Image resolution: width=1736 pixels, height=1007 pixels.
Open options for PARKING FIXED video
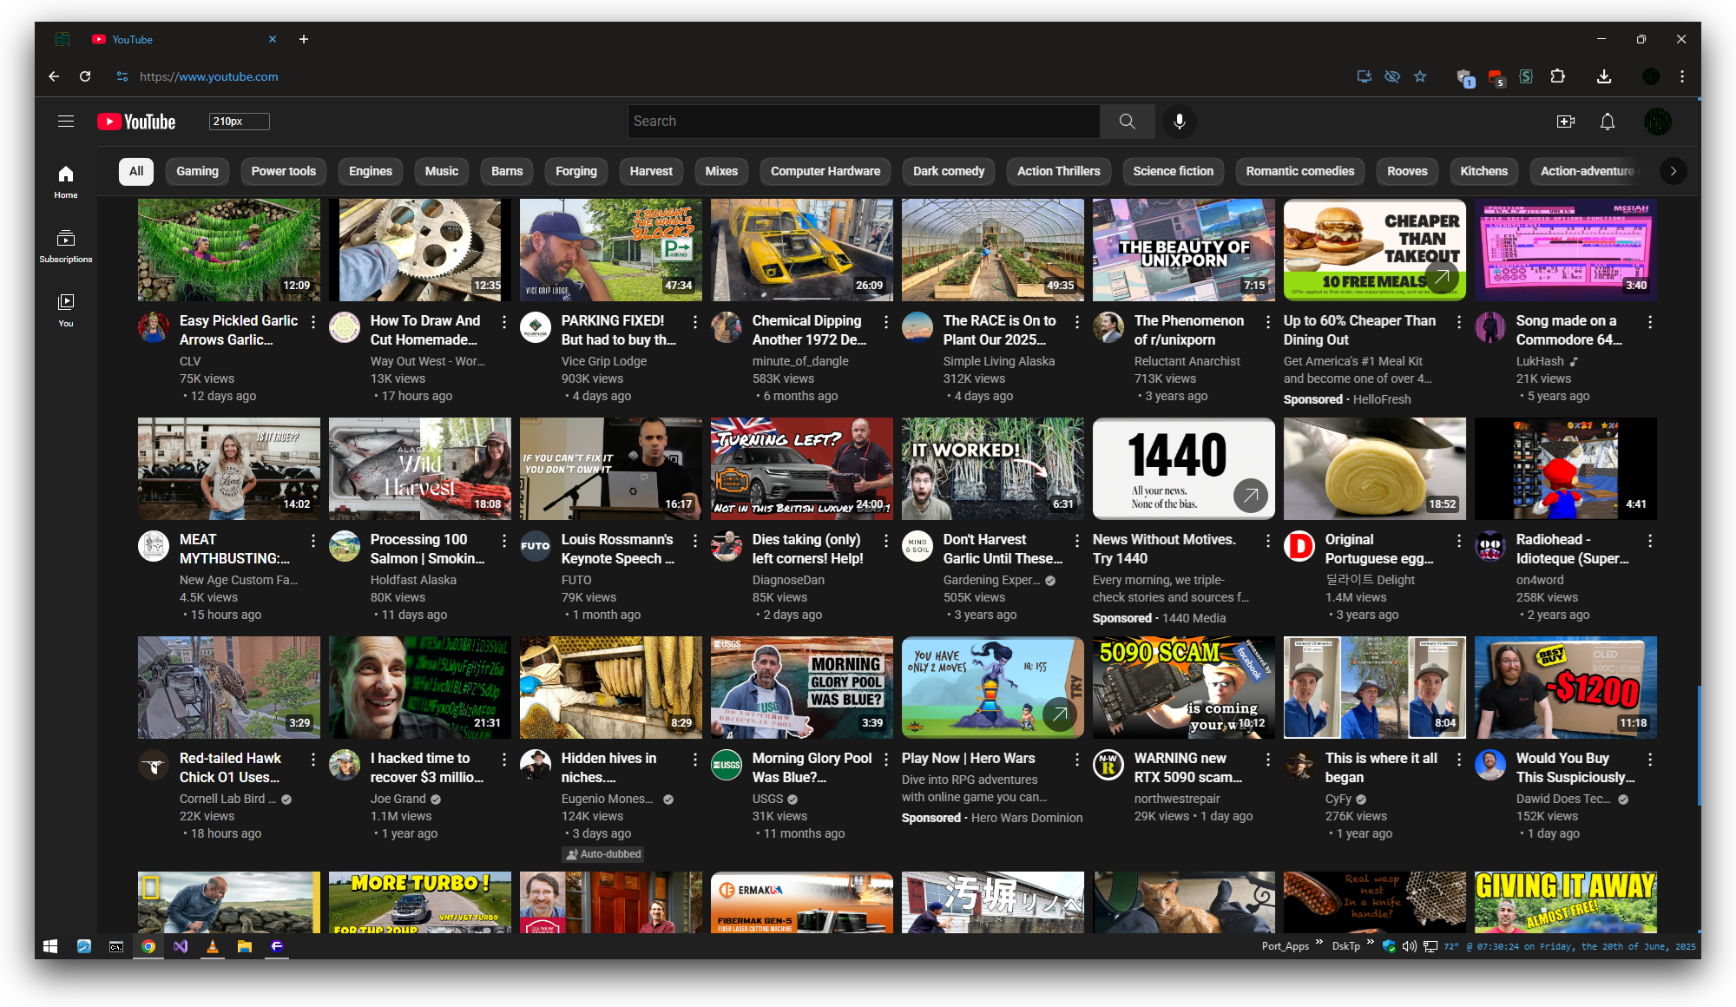[x=695, y=322]
